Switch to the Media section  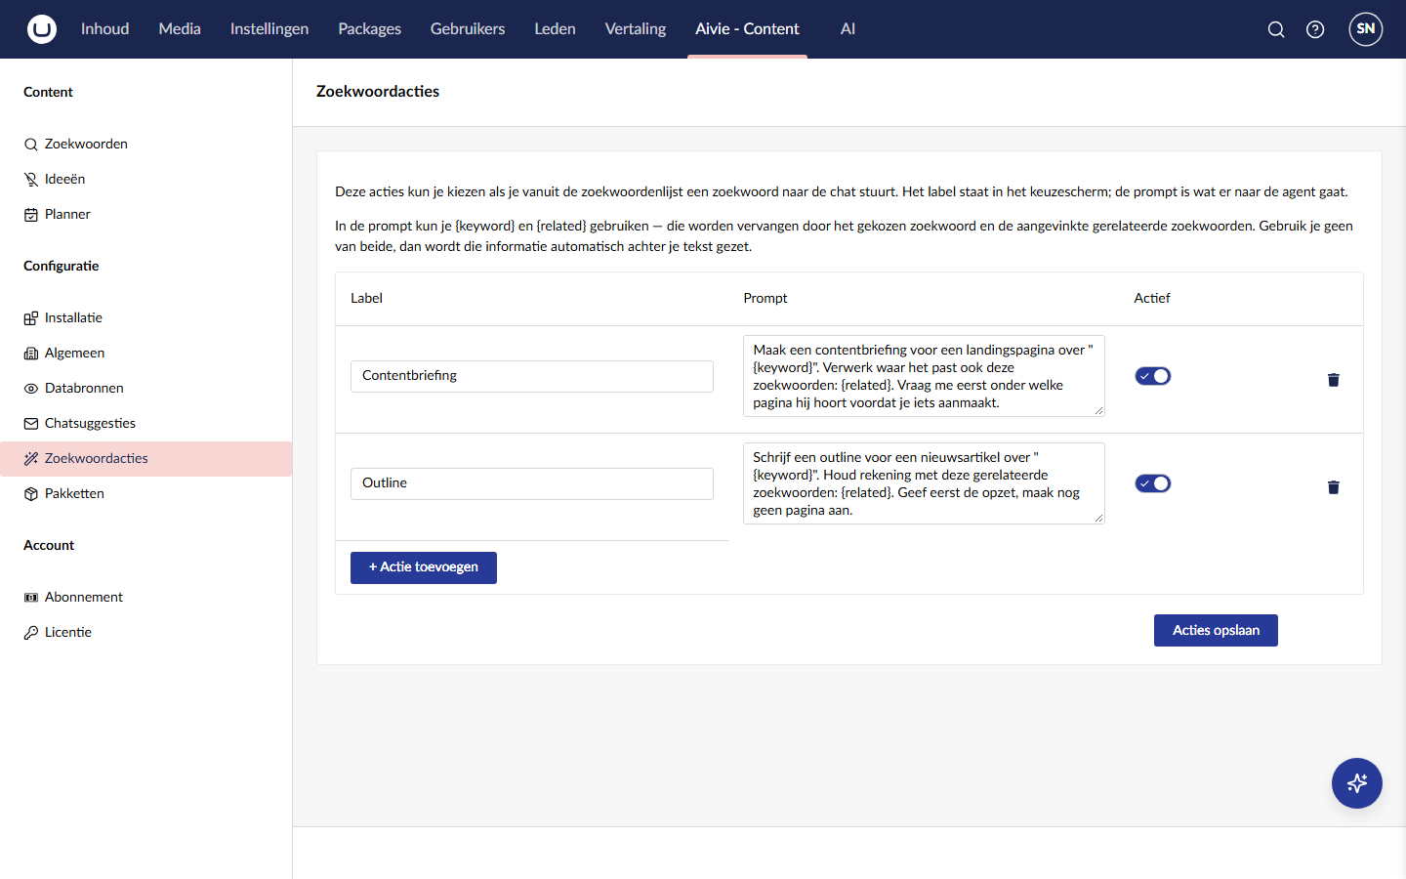point(180,29)
